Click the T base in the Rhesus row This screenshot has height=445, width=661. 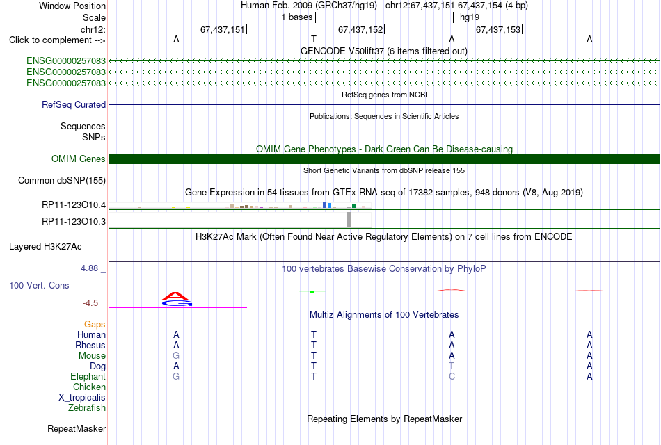[x=314, y=345]
